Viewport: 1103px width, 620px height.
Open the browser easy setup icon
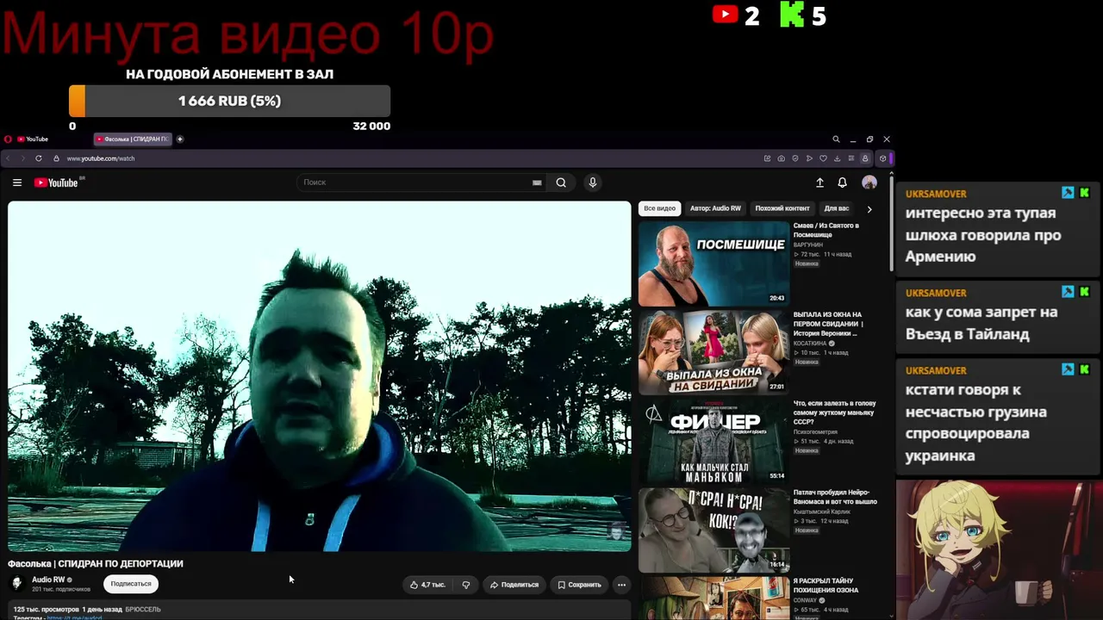851,158
